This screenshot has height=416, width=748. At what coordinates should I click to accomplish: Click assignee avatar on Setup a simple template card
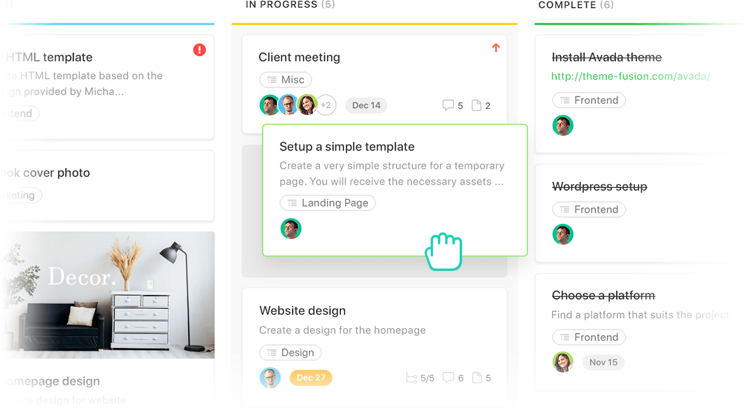point(291,229)
